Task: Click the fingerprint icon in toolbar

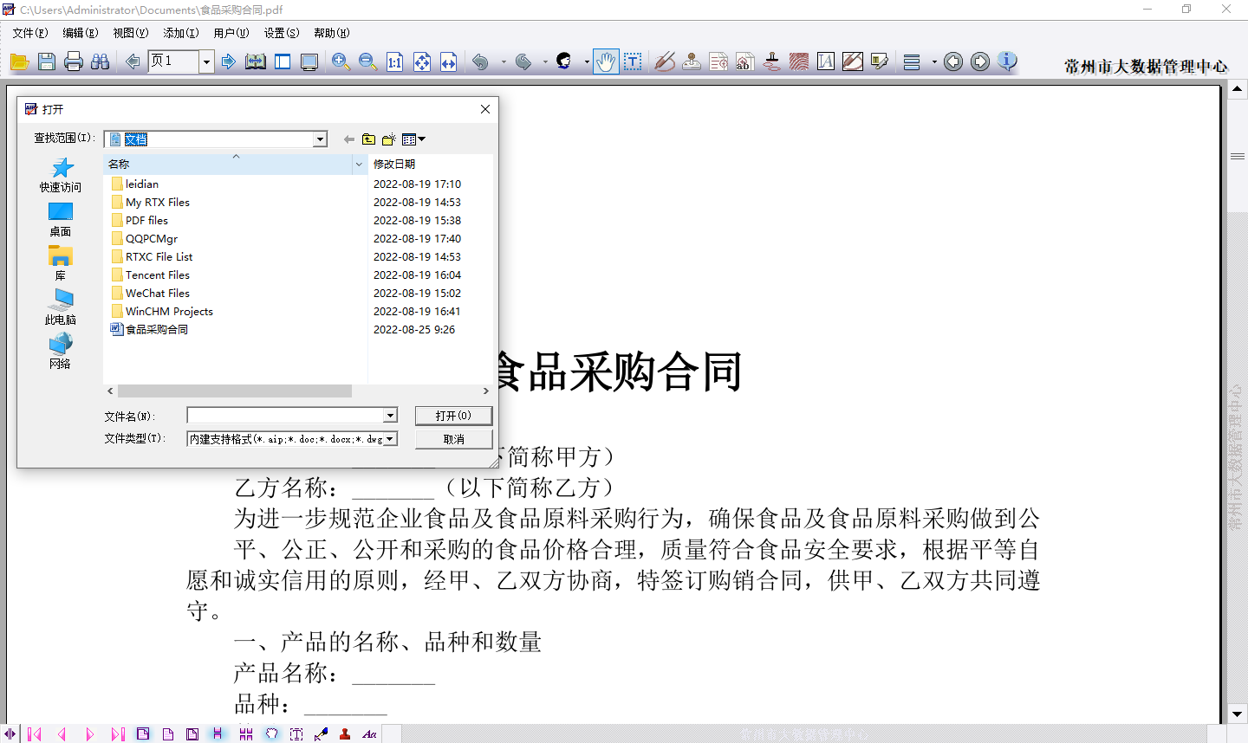Action: point(799,61)
